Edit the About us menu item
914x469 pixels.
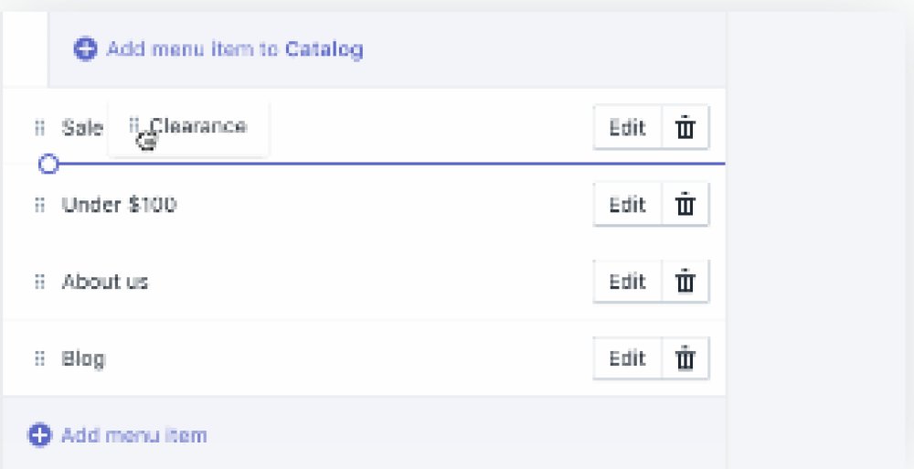[x=627, y=282]
